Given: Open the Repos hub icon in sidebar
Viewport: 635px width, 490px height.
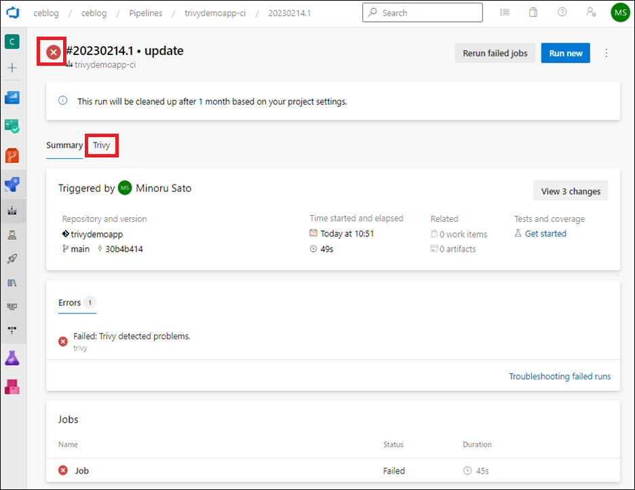Looking at the screenshot, I should point(12,155).
